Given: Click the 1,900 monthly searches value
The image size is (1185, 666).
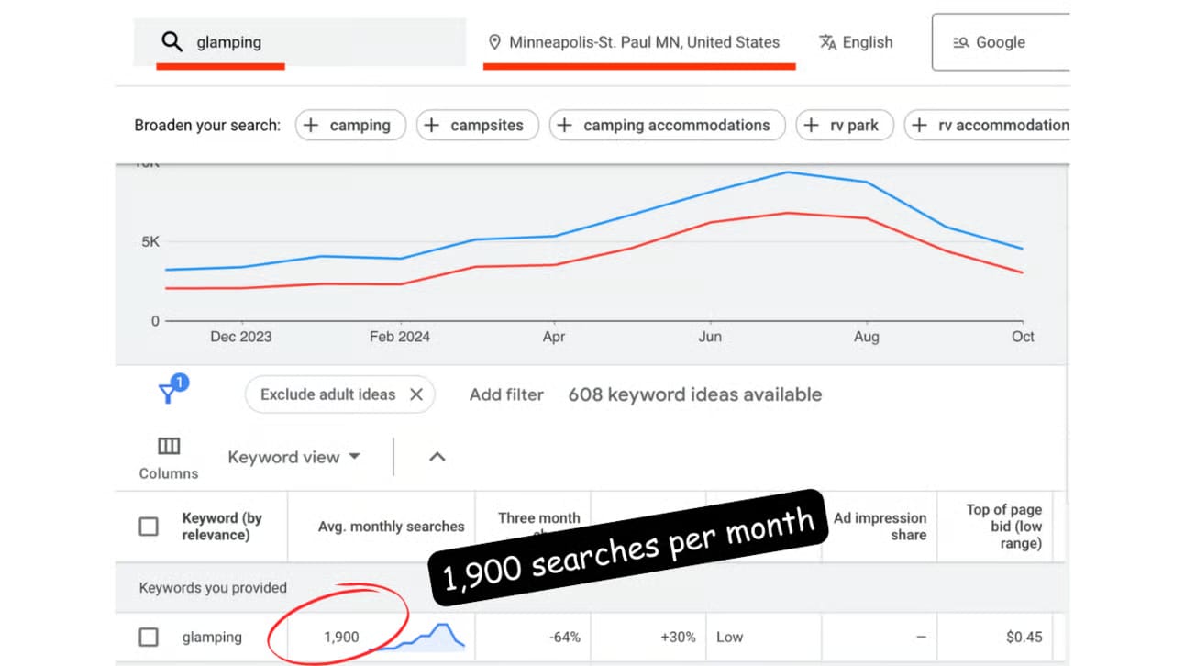Looking at the screenshot, I should point(341,638).
